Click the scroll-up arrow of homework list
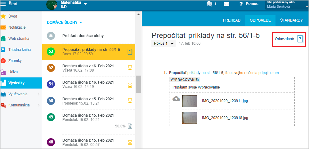Image resolution: width=309 pixels, height=149 pixels. pos(138,14)
